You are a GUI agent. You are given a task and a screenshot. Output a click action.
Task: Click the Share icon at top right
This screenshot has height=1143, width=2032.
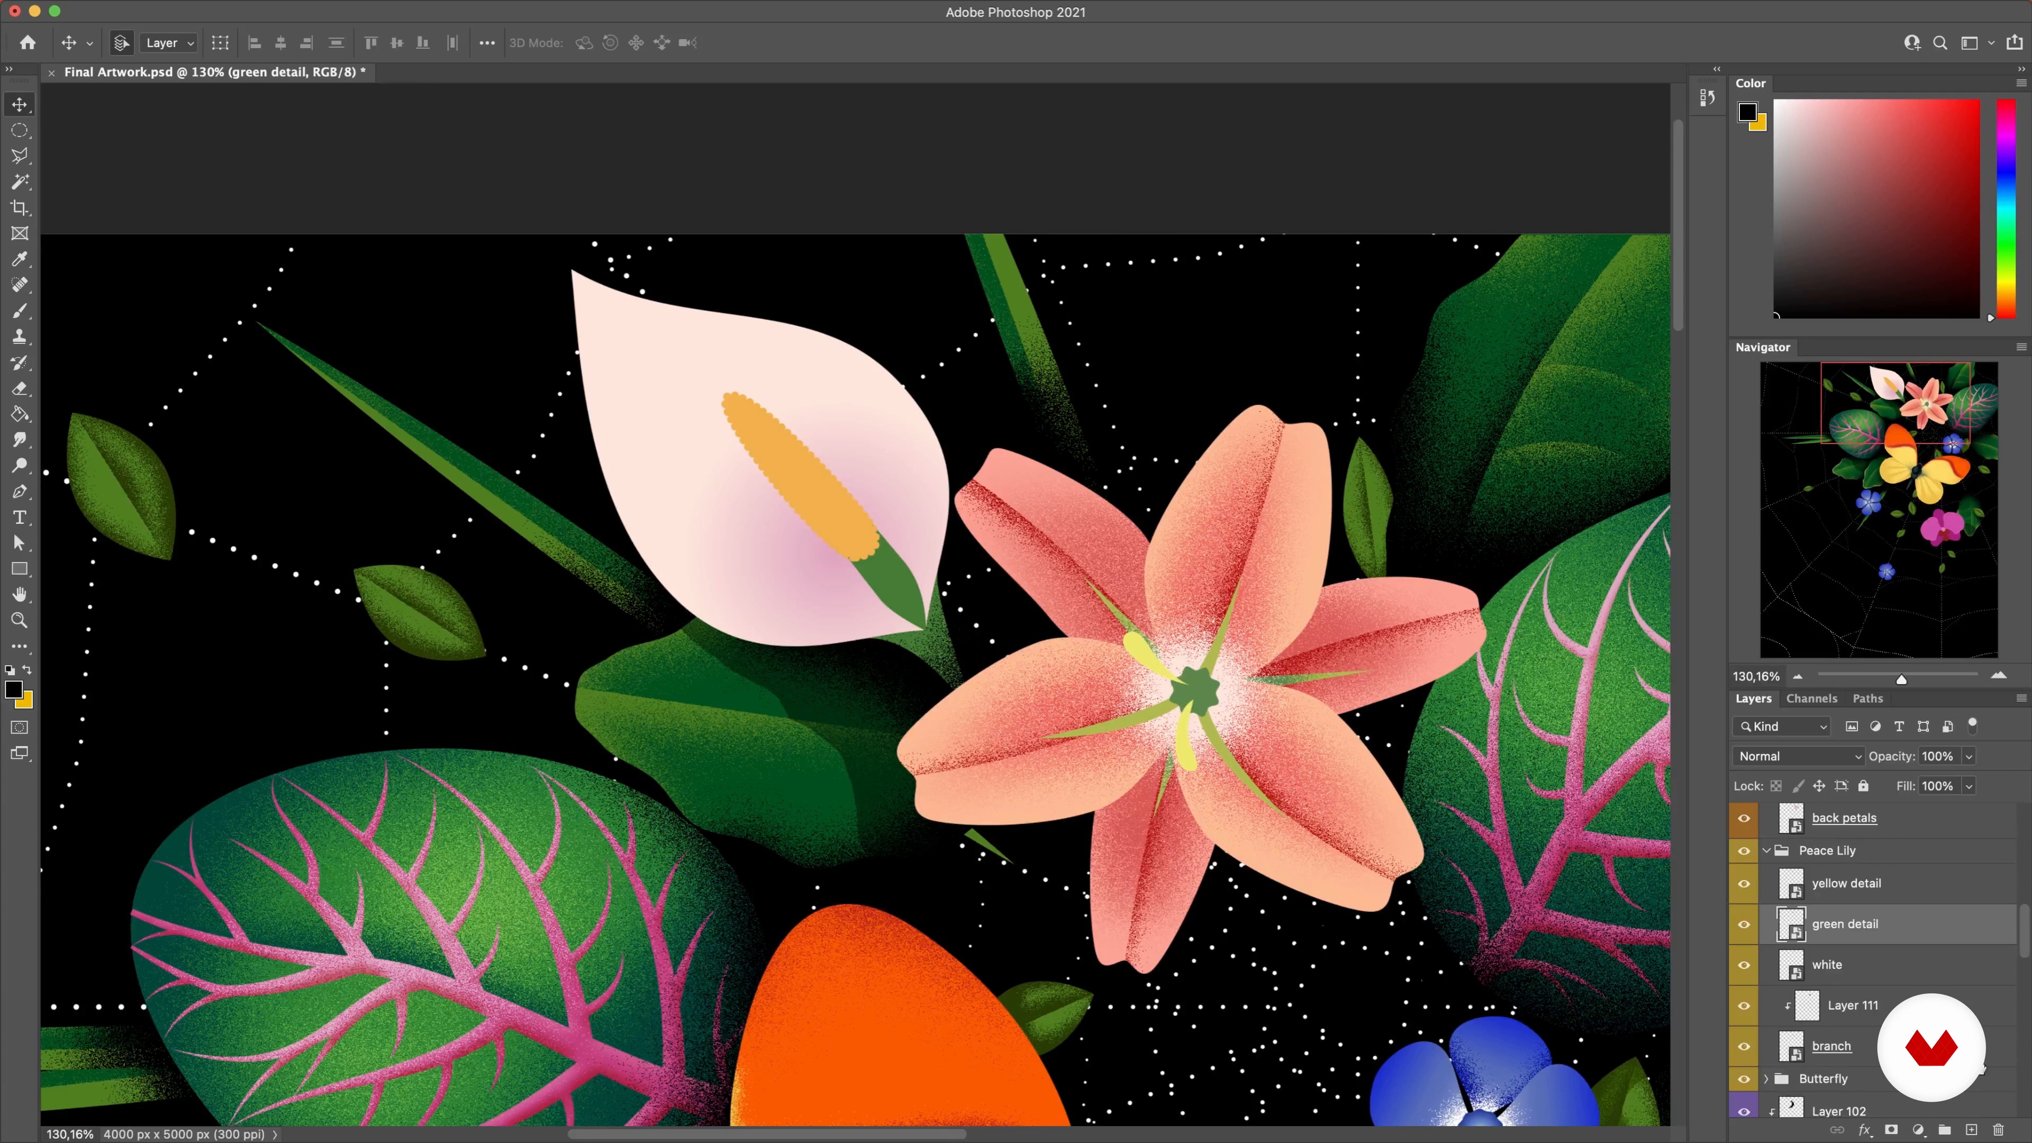tap(2014, 42)
